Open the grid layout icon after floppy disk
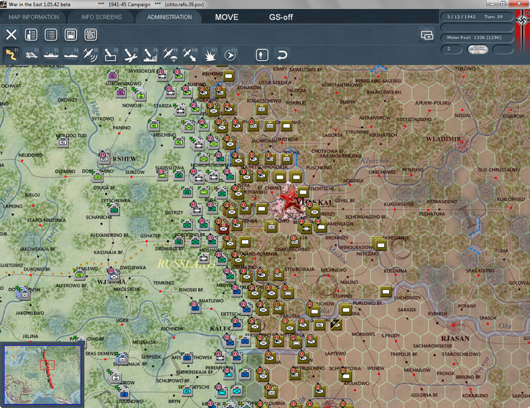The height and width of the screenshot is (408, 530). tap(91, 35)
